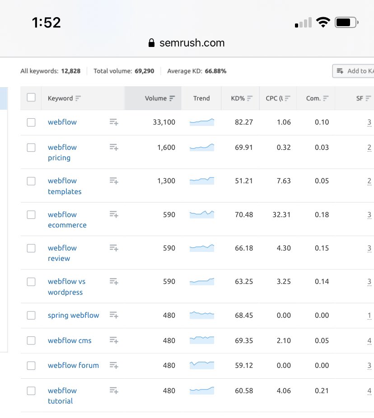Tap the semrush.com address bar
The width and height of the screenshot is (374, 418).
point(187,43)
